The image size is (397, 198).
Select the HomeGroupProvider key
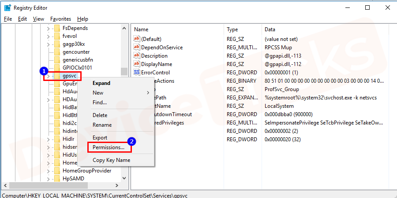pos(87,171)
